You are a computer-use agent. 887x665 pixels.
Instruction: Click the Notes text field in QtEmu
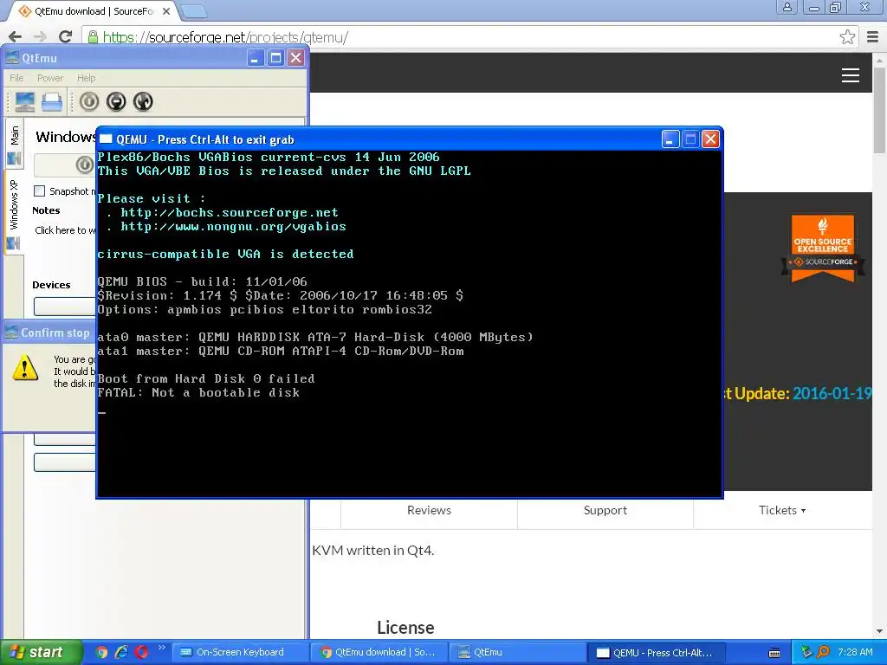64,230
